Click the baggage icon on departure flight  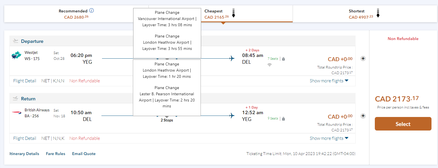pos(283,59)
